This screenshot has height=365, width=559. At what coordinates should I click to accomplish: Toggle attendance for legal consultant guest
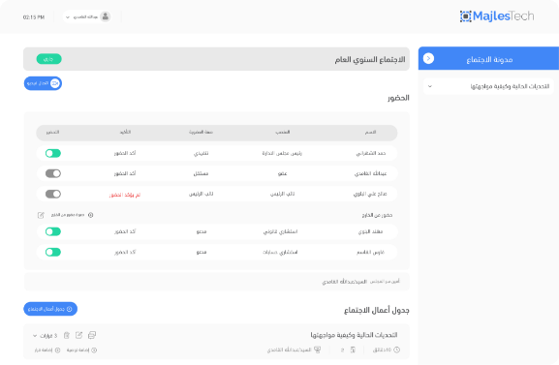(x=52, y=231)
